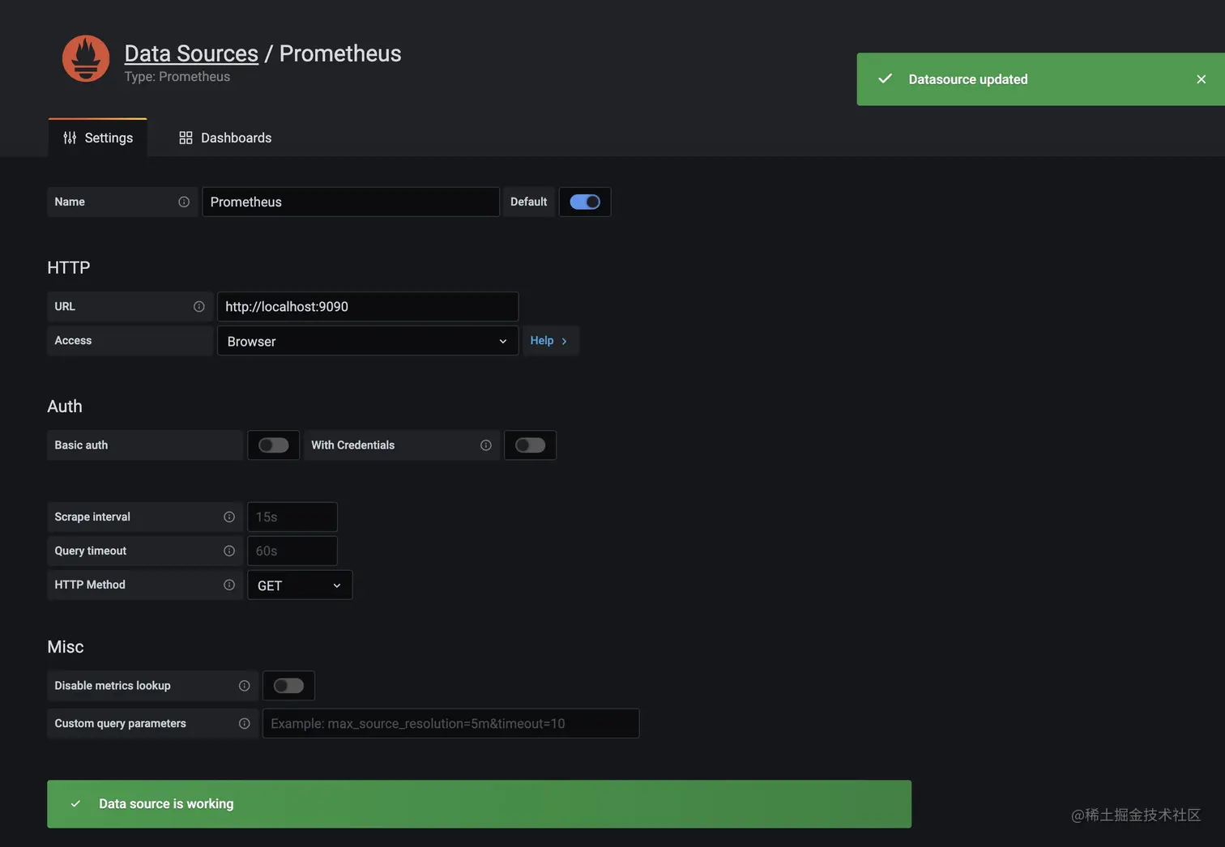This screenshot has width=1225, height=847.
Task: Click the info icon for Query timeout
Action: (229, 551)
